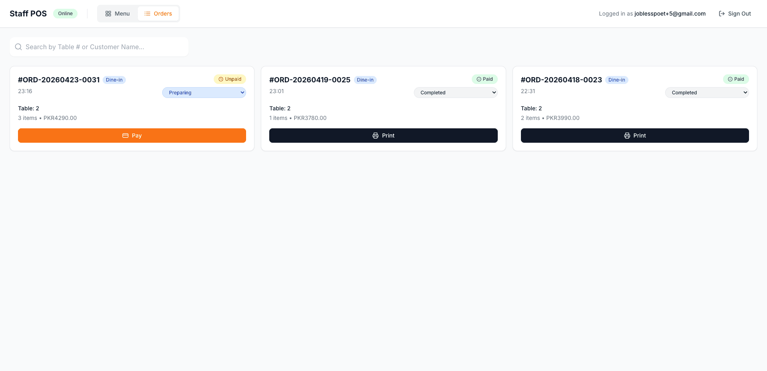Sign out of Staff POS
767x371 pixels.
pyautogui.click(x=735, y=14)
